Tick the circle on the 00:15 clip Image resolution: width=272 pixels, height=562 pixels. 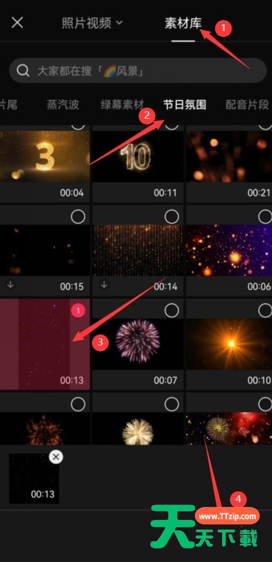pyautogui.click(x=78, y=217)
